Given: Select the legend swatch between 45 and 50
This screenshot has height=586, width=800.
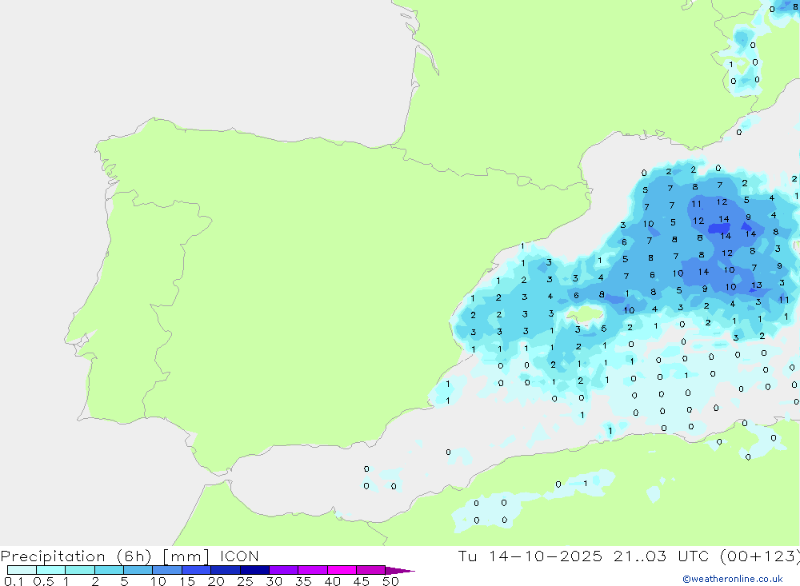Looking at the screenshot, I should click(x=371, y=570).
